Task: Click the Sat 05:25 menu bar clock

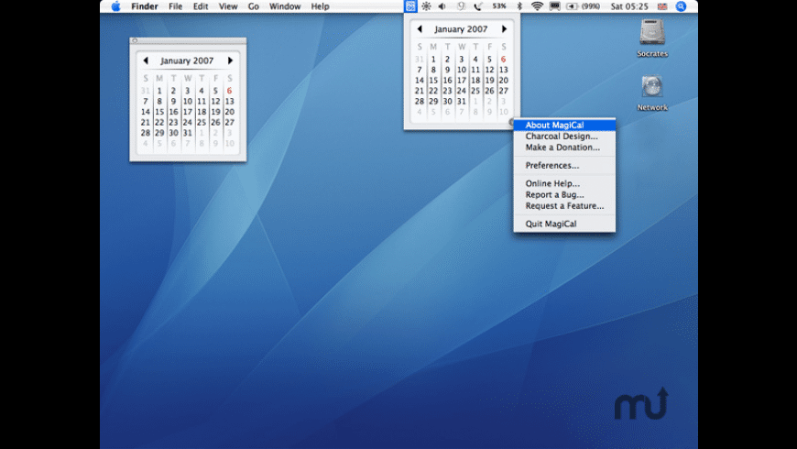Action: tap(629, 6)
